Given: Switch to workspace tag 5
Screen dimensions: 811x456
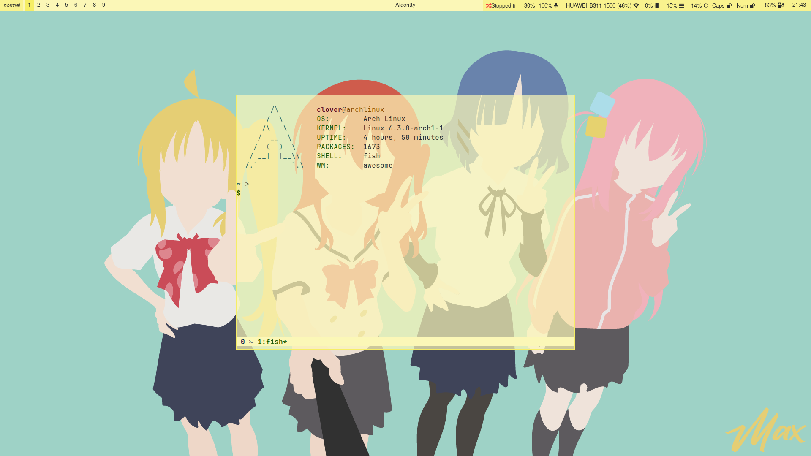Looking at the screenshot, I should click(x=66, y=5).
